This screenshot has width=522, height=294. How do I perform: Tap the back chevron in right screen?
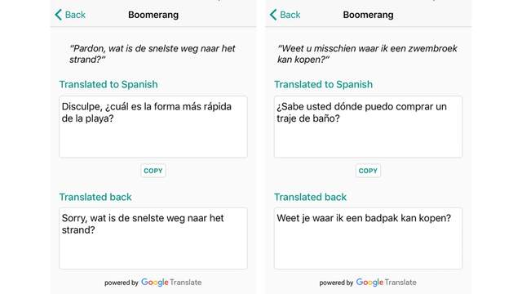click(x=273, y=15)
